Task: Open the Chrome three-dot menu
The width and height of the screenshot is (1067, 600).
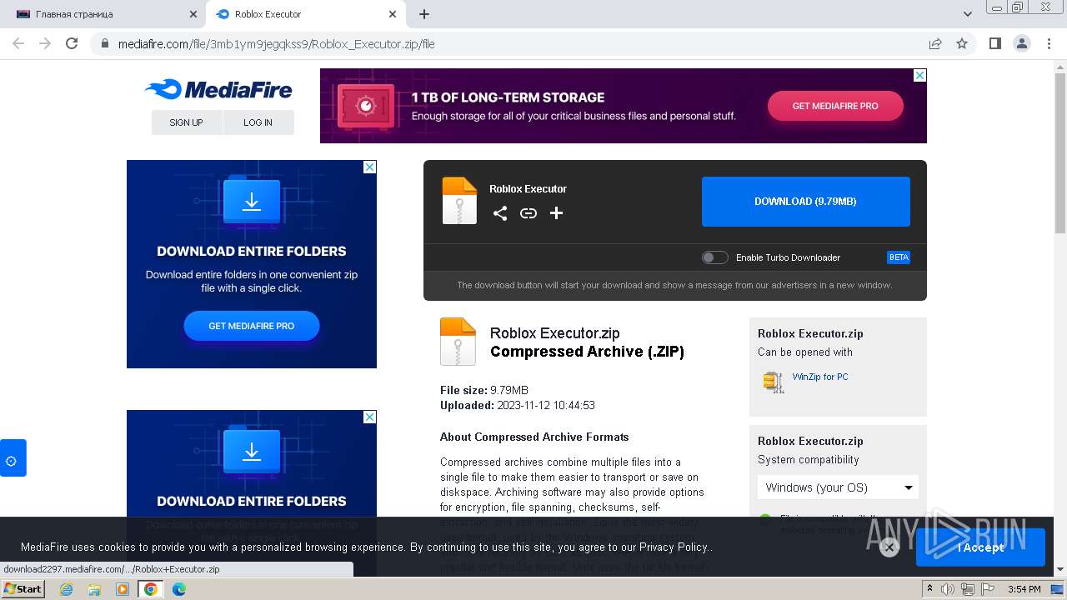Action: click(x=1048, y=43)
